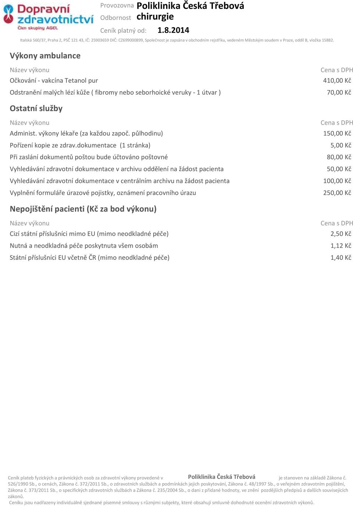The height and width of the screenshot is (506, 353).
Task: Click the date 1.8.2014
Action: (173, 30)
